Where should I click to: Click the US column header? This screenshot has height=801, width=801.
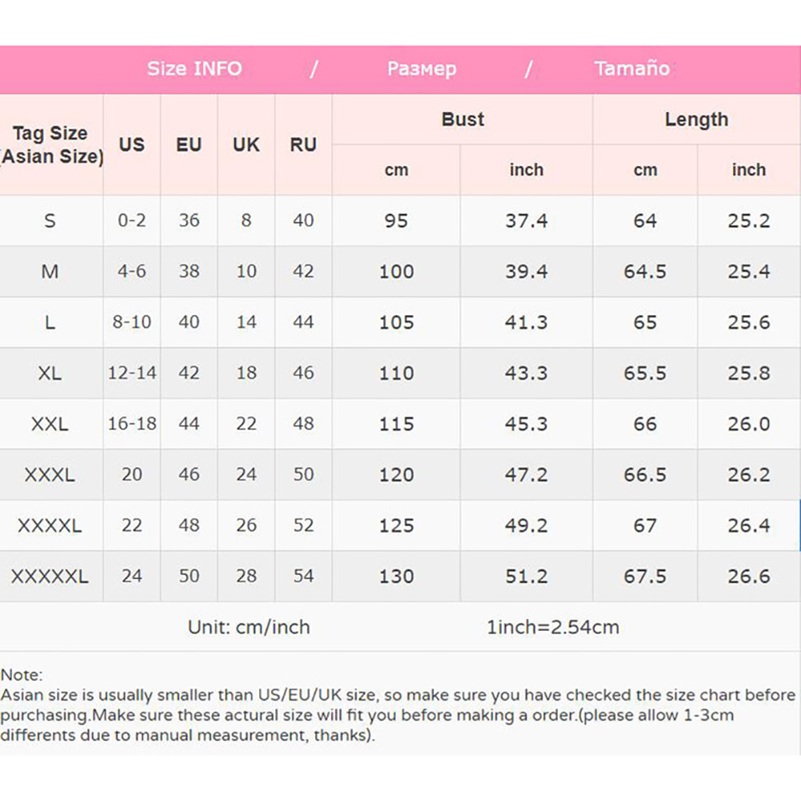[132, 145]
